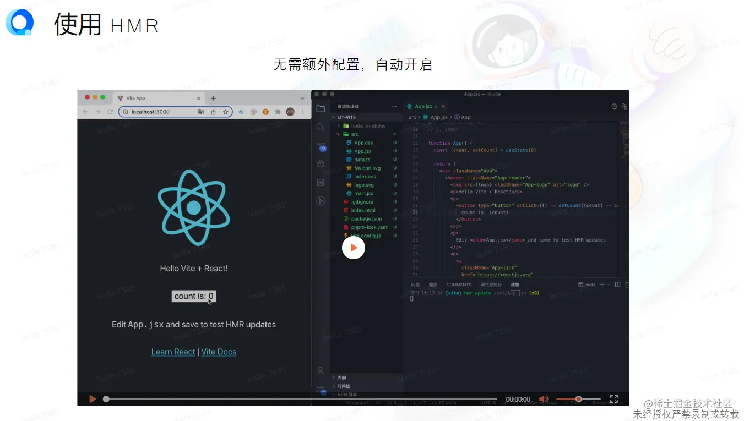Open main.jsx in the file explorer
Viewport: 744px width, 421px height.
pyautogui.click(x=367, y=193)
